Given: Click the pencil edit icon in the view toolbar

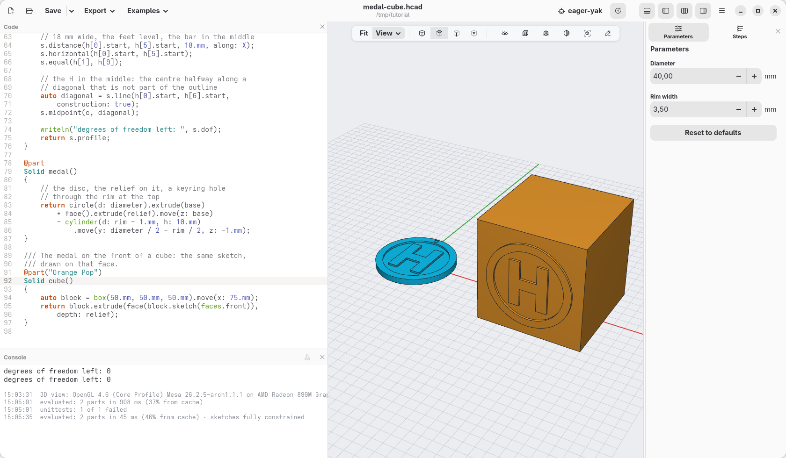Looking at the screenshot, I should coord(608,33).
